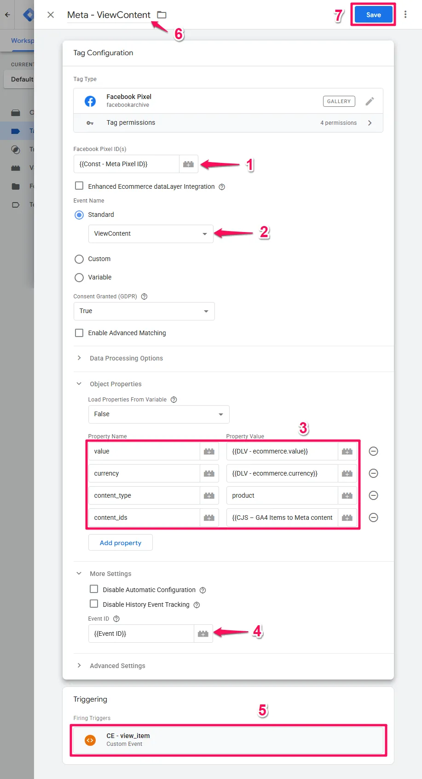This screenshot has width=422, height=779.
Task: Insert variable for Event ID field
Action: (x=203, y=634)
